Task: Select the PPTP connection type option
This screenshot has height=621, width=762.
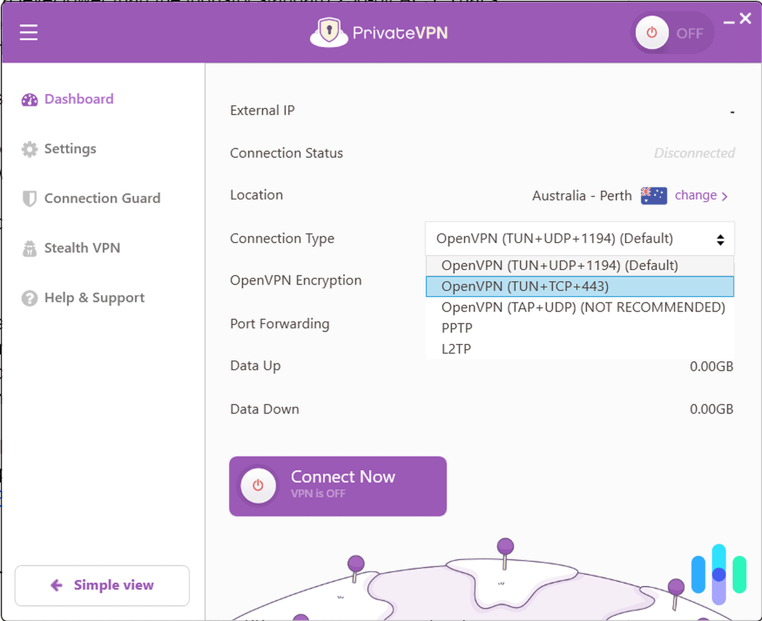Action: [457, 328]
